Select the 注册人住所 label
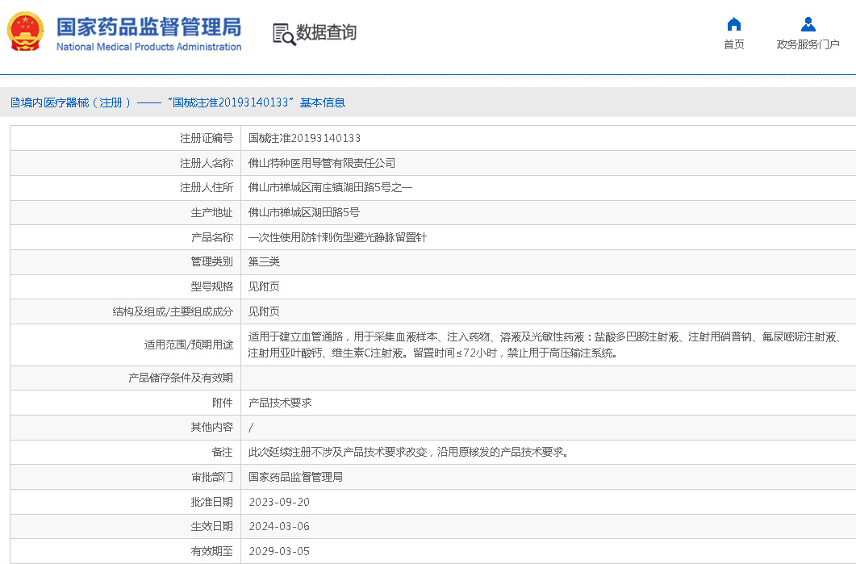 207,188
